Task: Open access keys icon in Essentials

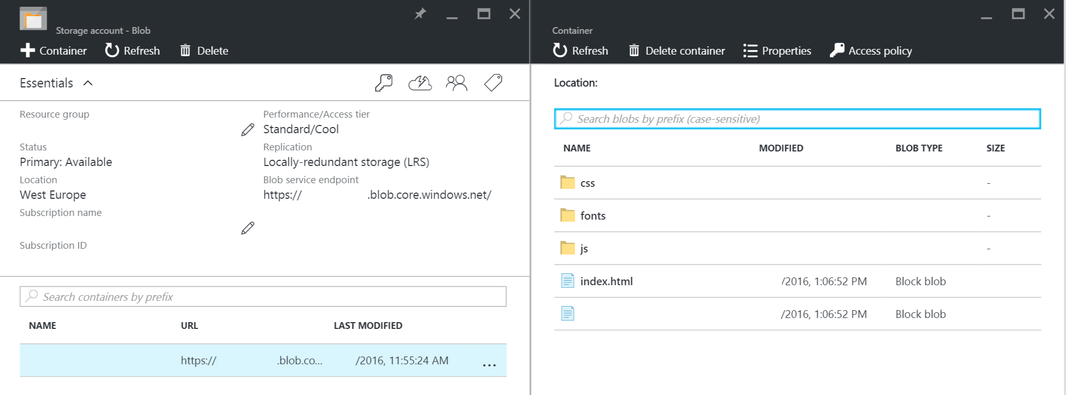Action: point(383,83)
